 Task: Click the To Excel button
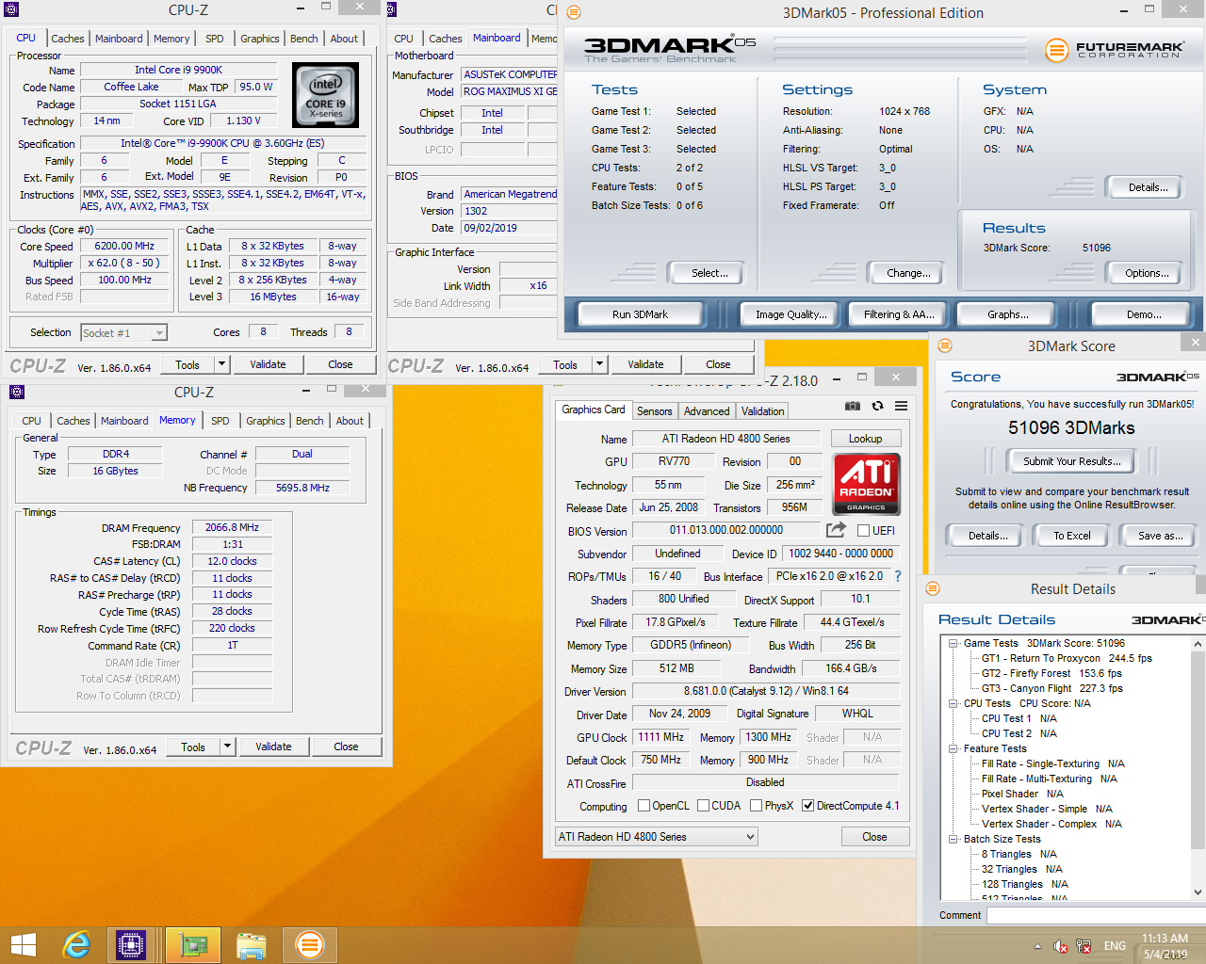pos(1072,536)
